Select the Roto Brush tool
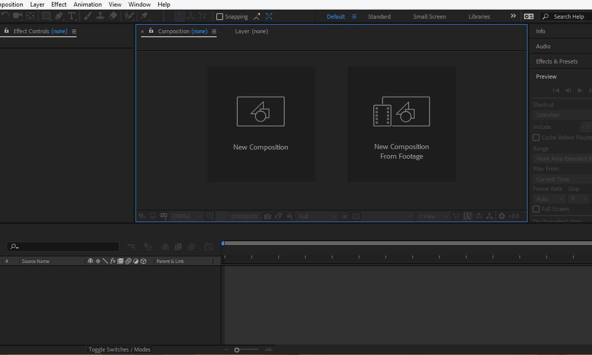This screenshot has height=355, width=592. click(127, 16)
